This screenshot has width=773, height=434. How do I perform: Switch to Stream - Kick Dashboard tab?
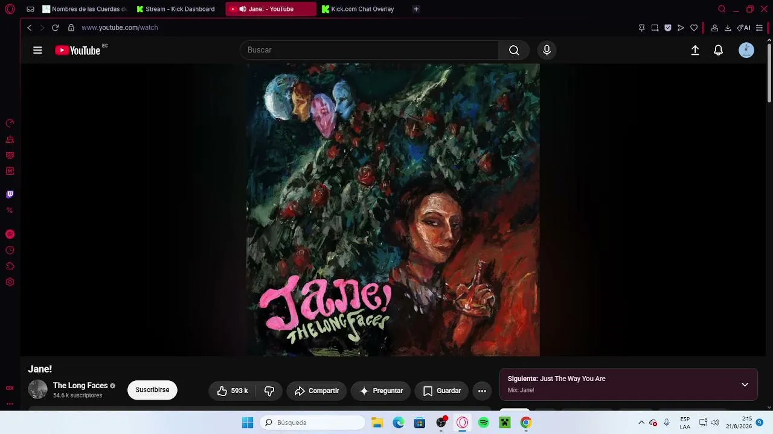pos(176,9)
